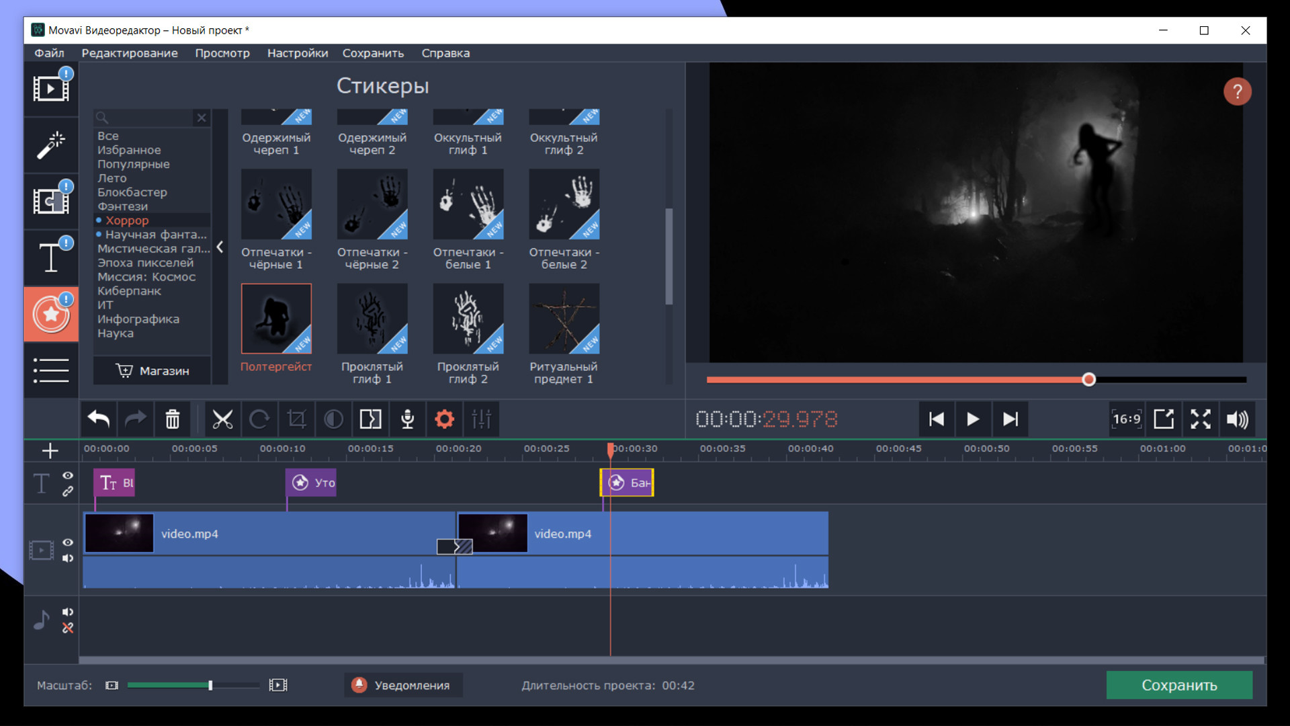
Task: Mute the audio track speaker icon
Action: pos(68,612)
